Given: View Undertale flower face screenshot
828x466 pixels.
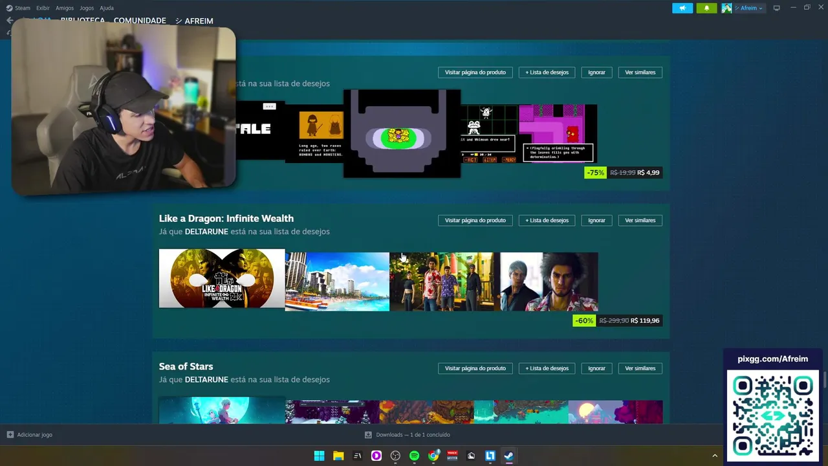Looking at the screenshot, I should point(402,133).
